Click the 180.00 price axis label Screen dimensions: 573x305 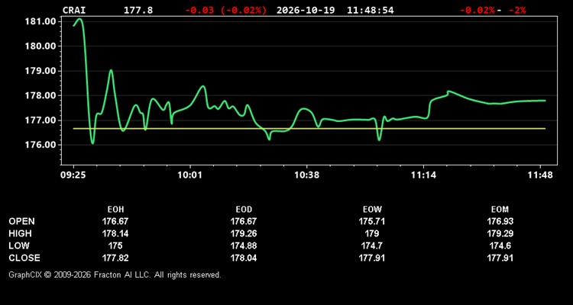pyautogui.click(x=40, y=46)
